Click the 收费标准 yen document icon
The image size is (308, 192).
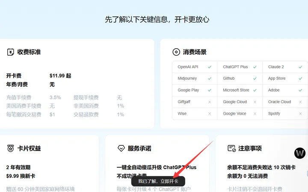pos(10,52)
